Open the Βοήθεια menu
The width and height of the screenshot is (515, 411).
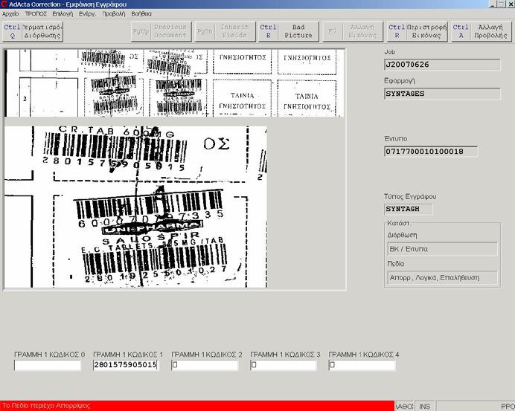[x=141, y=14]
